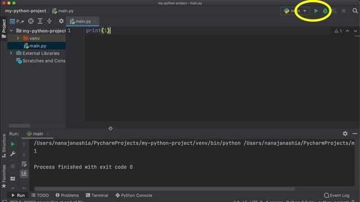The width and height of the screenshot is (360, 202).
Task: Toggle soft-wrap in Run console
Action: [24, 164]
